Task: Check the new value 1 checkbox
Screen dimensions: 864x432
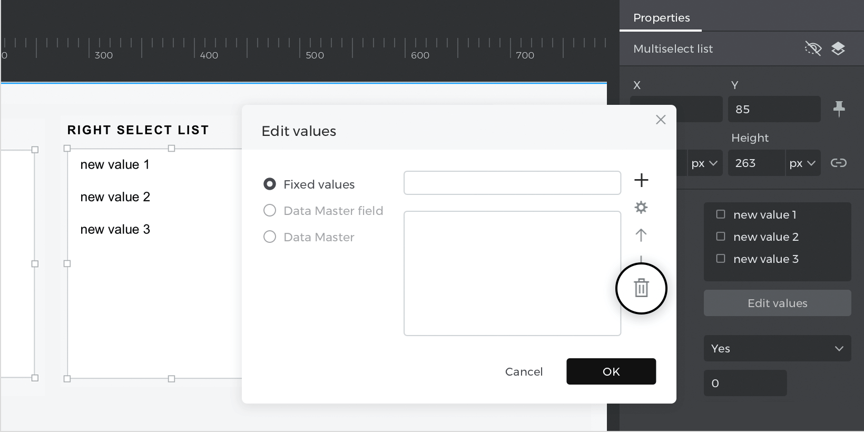Action: point(721,214)
